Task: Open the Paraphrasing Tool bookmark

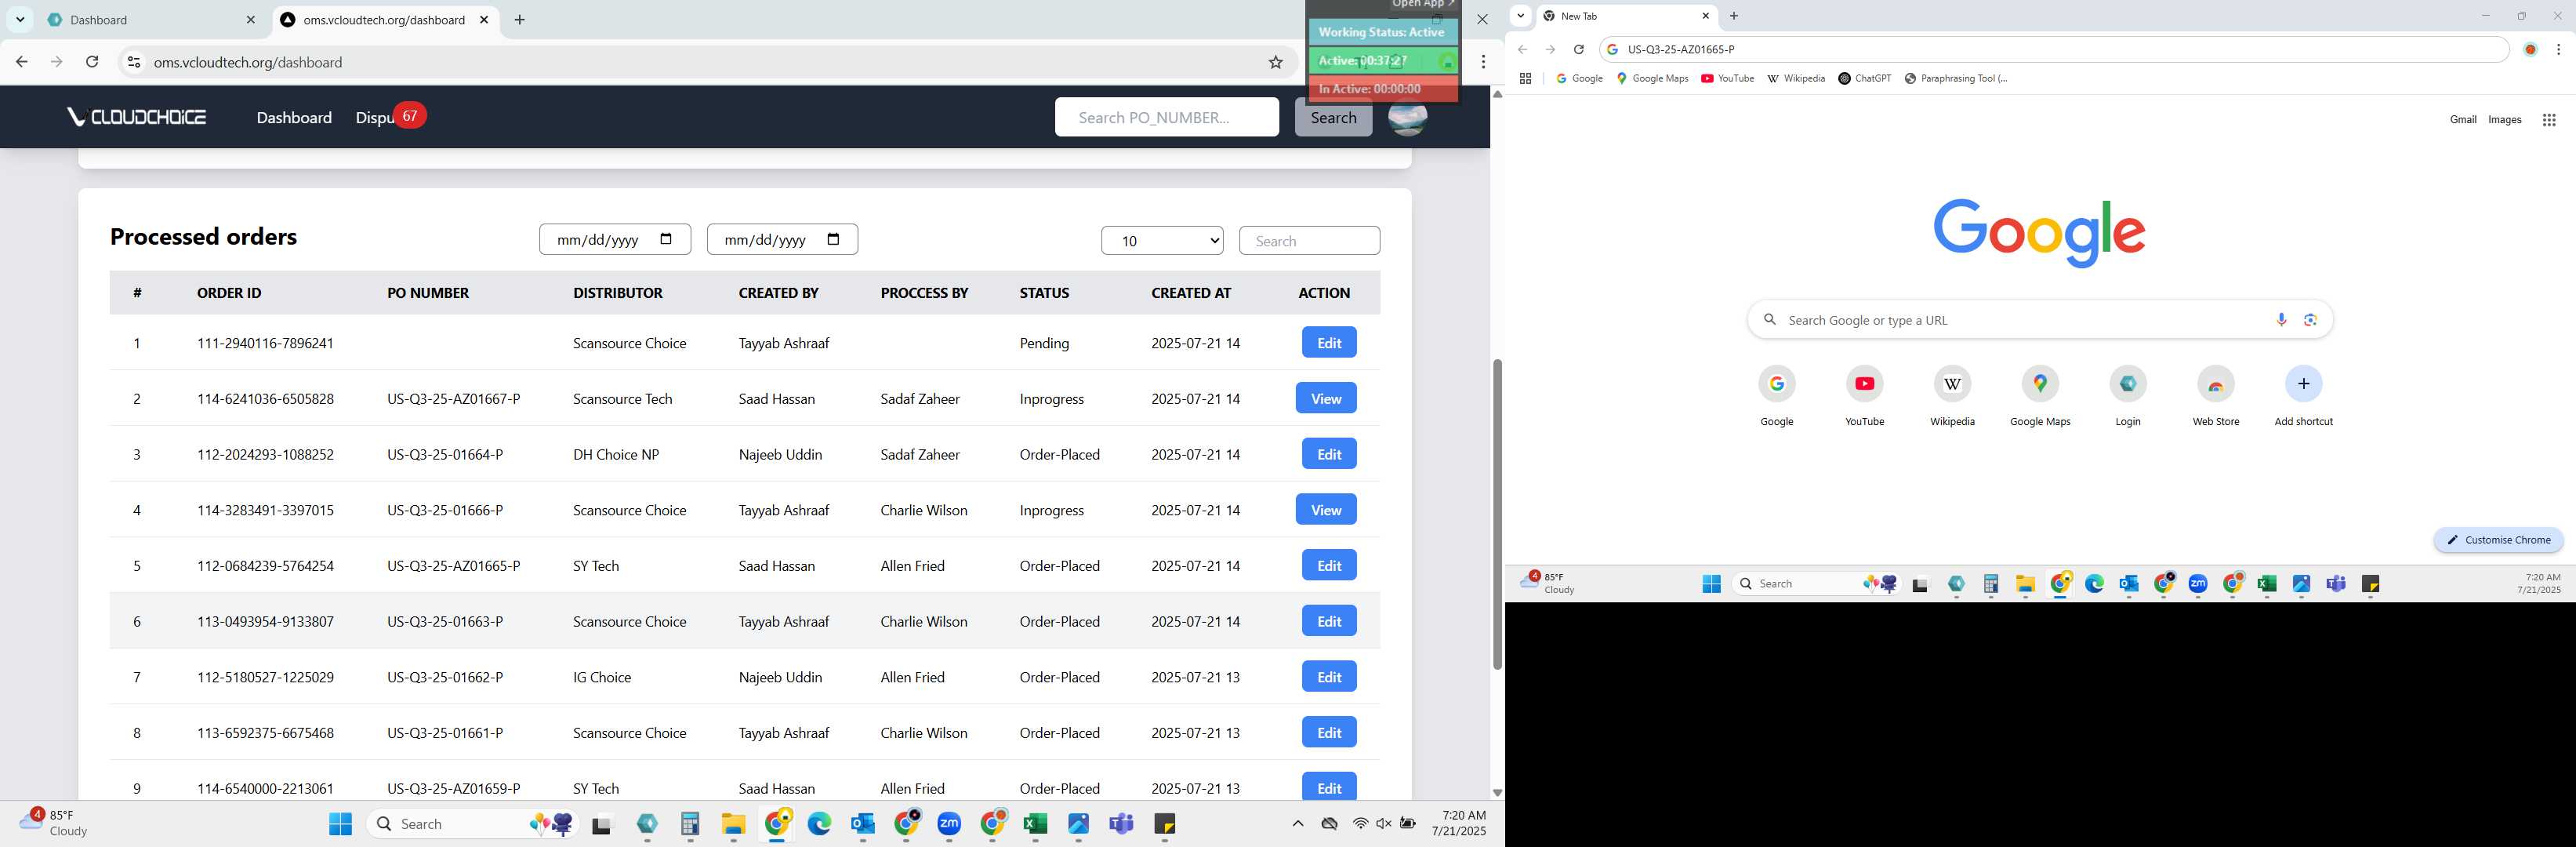Action: (x=1956, y=78)
